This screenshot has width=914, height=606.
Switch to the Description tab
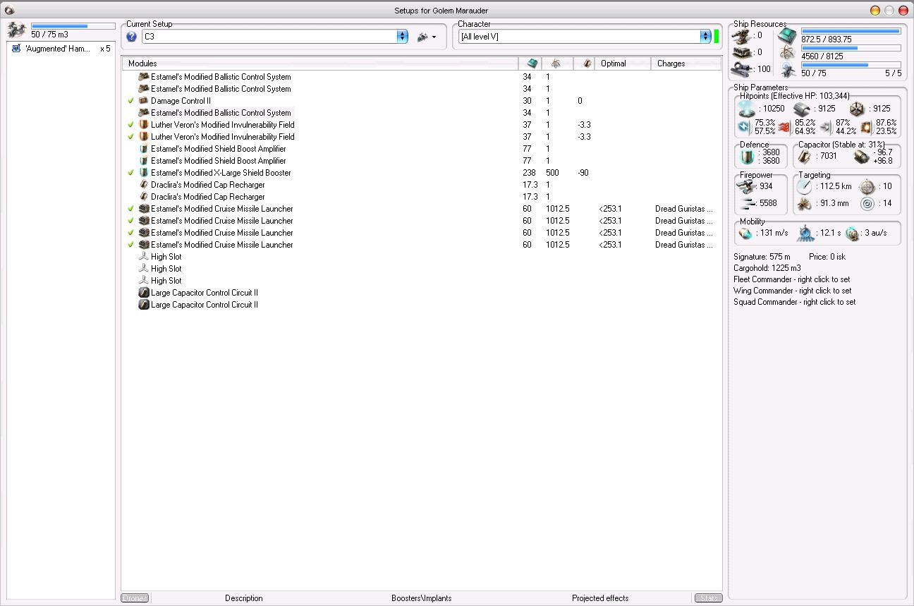(x=244, y=598)
